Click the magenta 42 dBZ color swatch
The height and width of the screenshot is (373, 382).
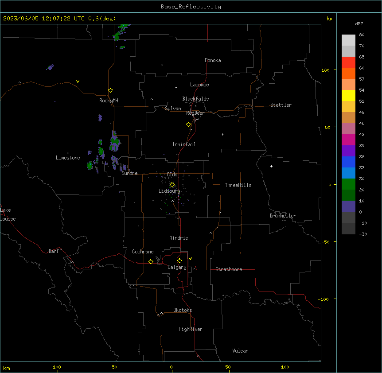click(x=348, y=140)
